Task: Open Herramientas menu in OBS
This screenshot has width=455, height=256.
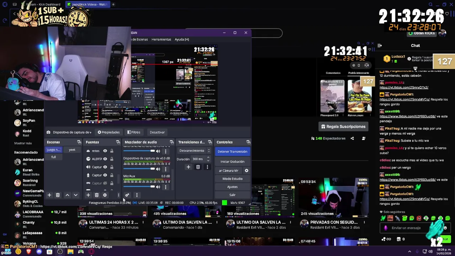Action: 161,39
